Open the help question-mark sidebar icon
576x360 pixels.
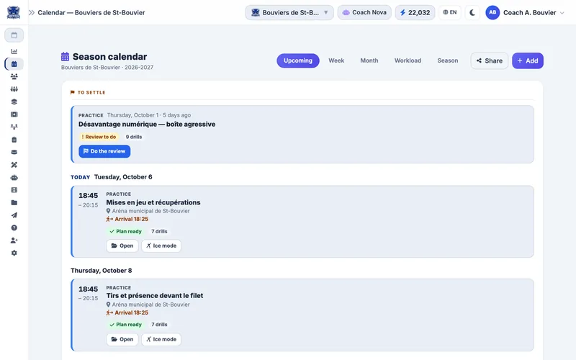(14, 228)
